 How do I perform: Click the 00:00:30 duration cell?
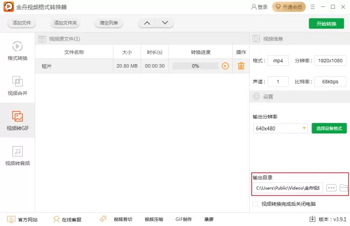[155, 66]
